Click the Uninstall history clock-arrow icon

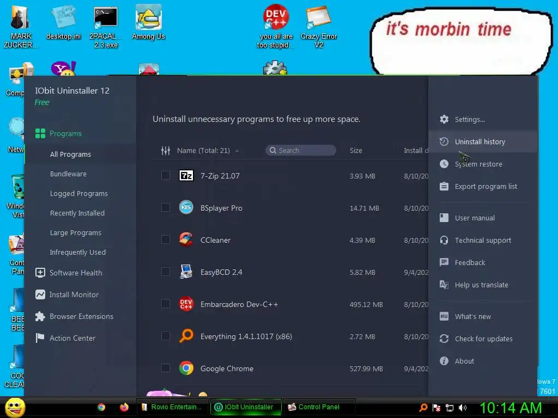444,142
